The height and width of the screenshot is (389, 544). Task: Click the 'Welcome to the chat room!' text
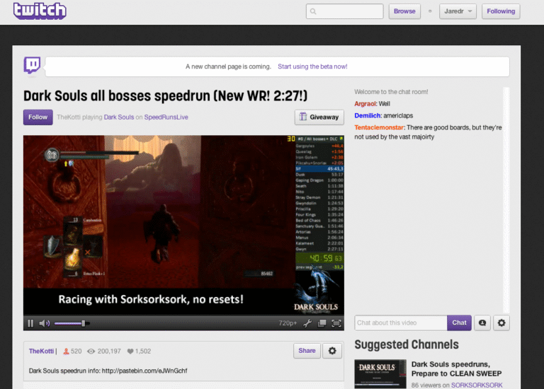[391, 92]
